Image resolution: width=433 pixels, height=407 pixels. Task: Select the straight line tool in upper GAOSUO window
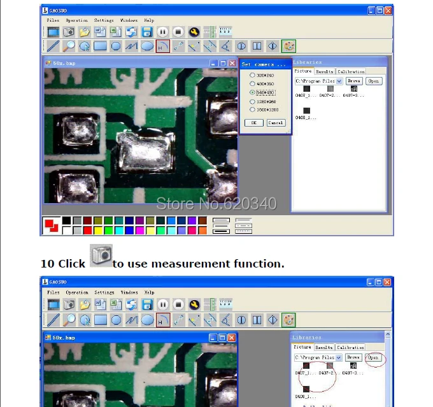tap(53, 46)
